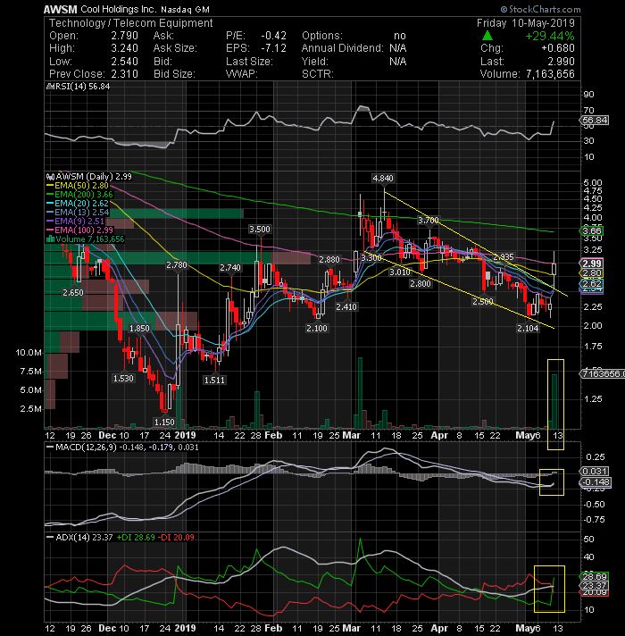
Task: Click the EMA(13) 2.54 legend entry
Action: pos(78,212)
